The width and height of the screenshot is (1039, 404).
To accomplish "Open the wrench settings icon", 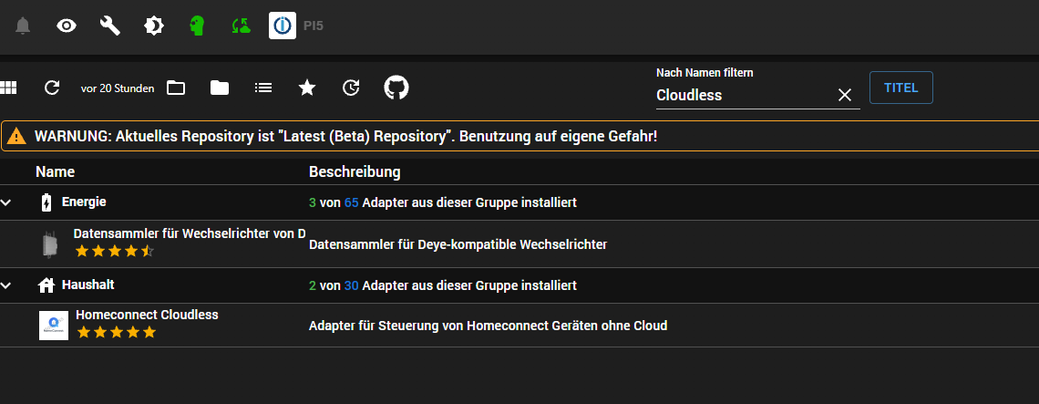I will tap(110, 26).
